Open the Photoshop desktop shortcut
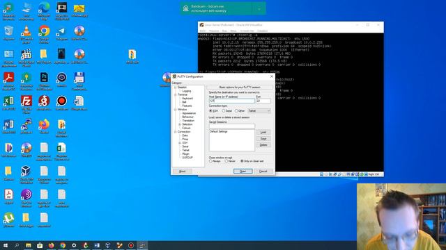The height and width of the screenshot is (250, 446). point(44,81)
